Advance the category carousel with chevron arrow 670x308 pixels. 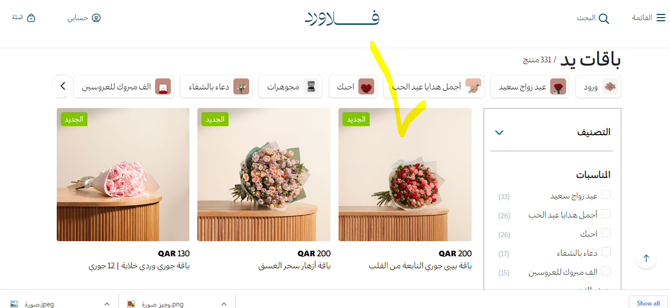pos(62,86)
